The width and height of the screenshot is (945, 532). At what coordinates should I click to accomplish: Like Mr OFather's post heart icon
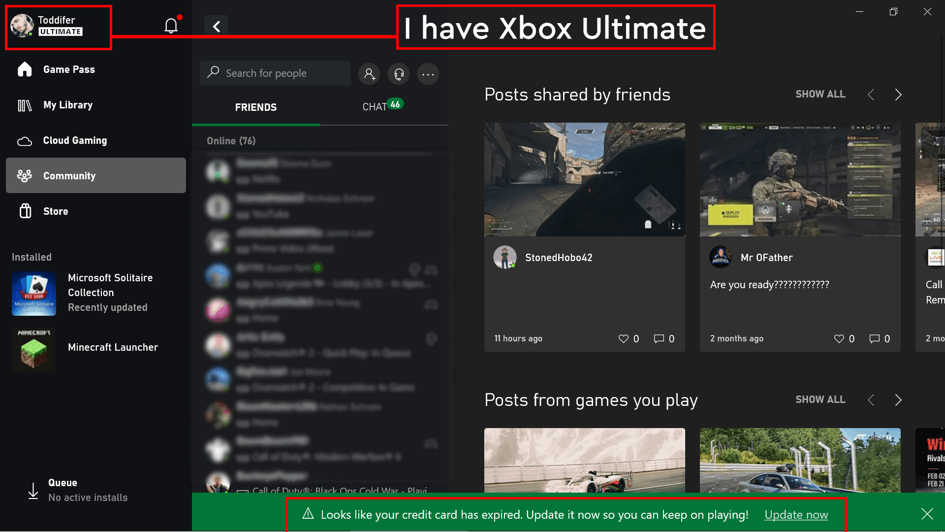(839, 338)
